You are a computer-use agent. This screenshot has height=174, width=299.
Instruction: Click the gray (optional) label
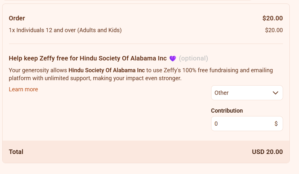(x=193, y=58)
